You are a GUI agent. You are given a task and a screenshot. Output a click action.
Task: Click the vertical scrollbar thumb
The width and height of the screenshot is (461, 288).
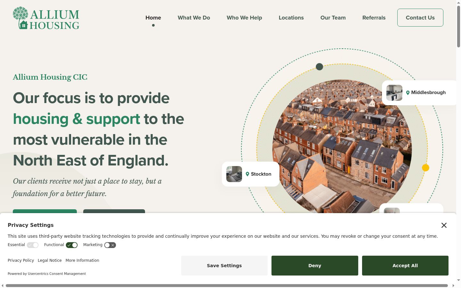click(458, 27)
